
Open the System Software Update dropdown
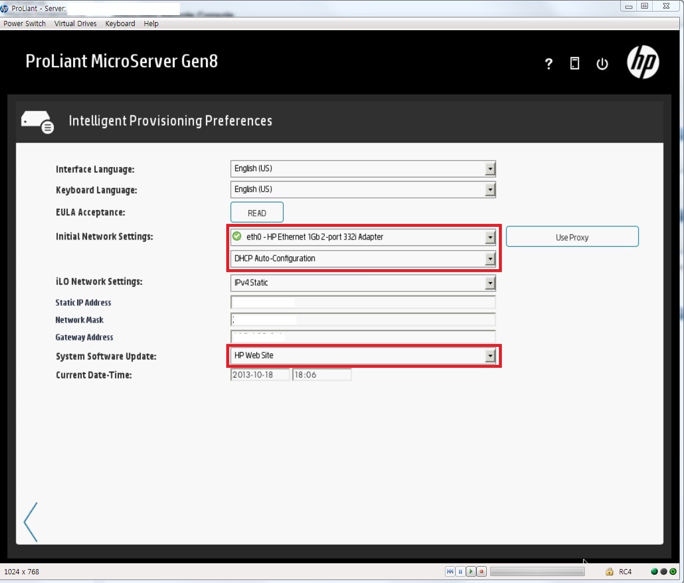(x=363, y=356)
